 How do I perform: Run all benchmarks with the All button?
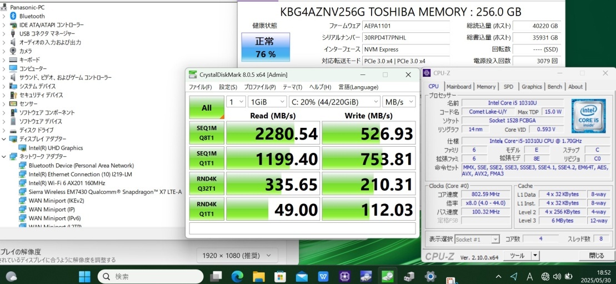point(207,107)
